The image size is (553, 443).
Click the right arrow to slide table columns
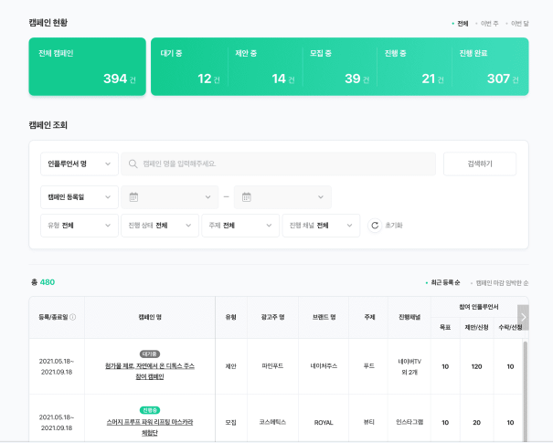click(523, 317)
